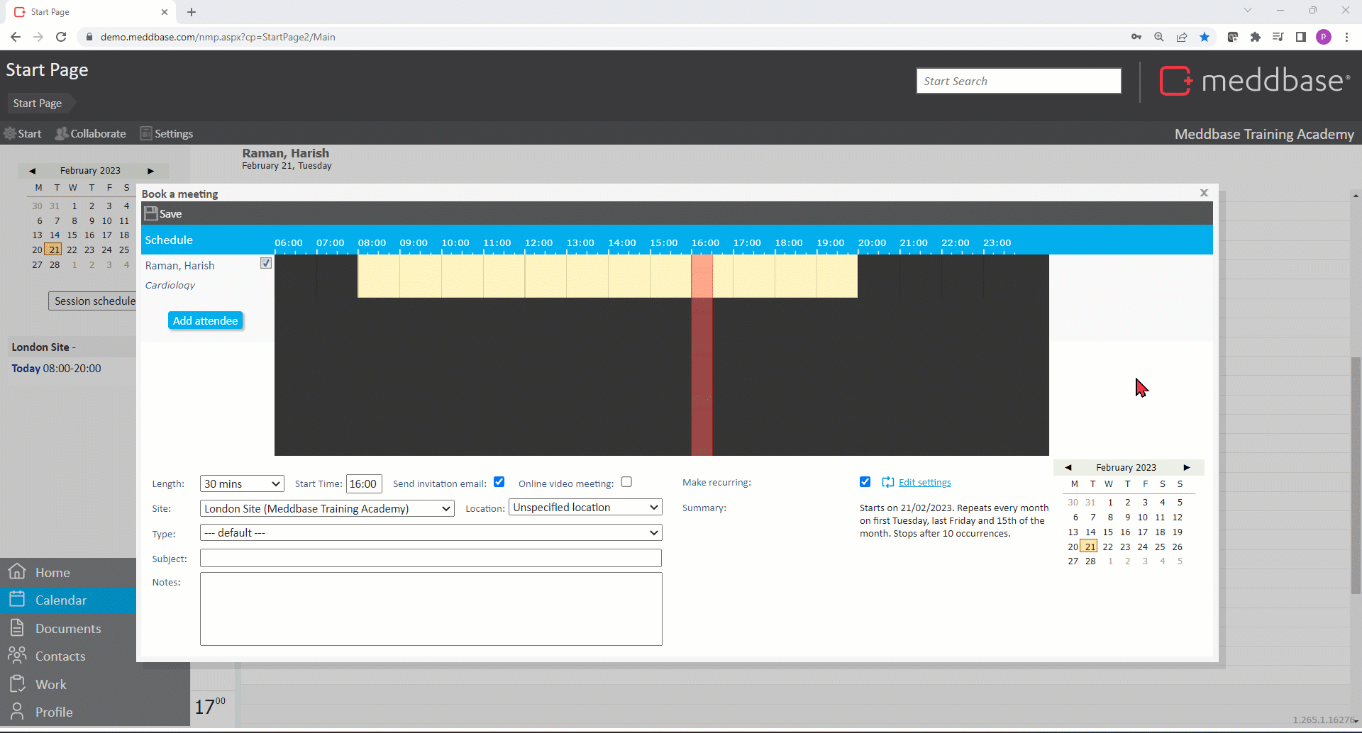1362x733 pixels.
Task: Click the Add attendee button
Action: coord(205,320)
